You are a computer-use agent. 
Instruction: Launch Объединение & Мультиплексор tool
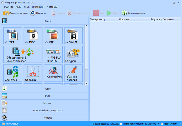[23, 54]
